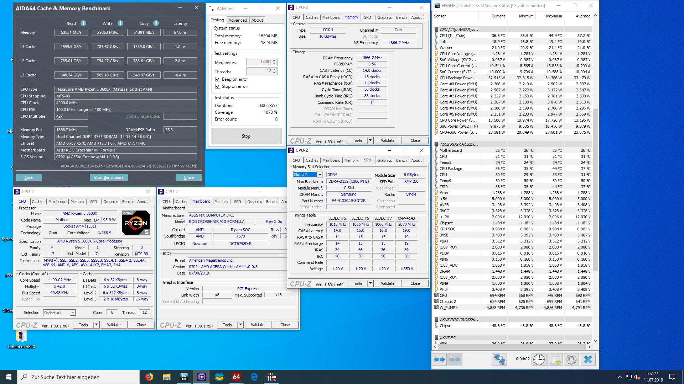Click the HWiNFO remote network computers icon

[x=499, y=359]
